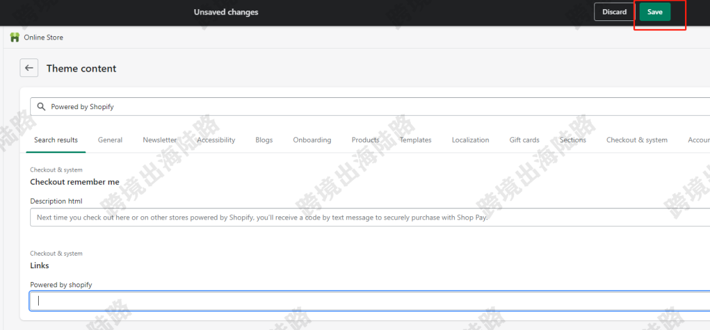Click the Checkout remember me heading
Viewport: 710px width, 330px height.
pos(75,182)
